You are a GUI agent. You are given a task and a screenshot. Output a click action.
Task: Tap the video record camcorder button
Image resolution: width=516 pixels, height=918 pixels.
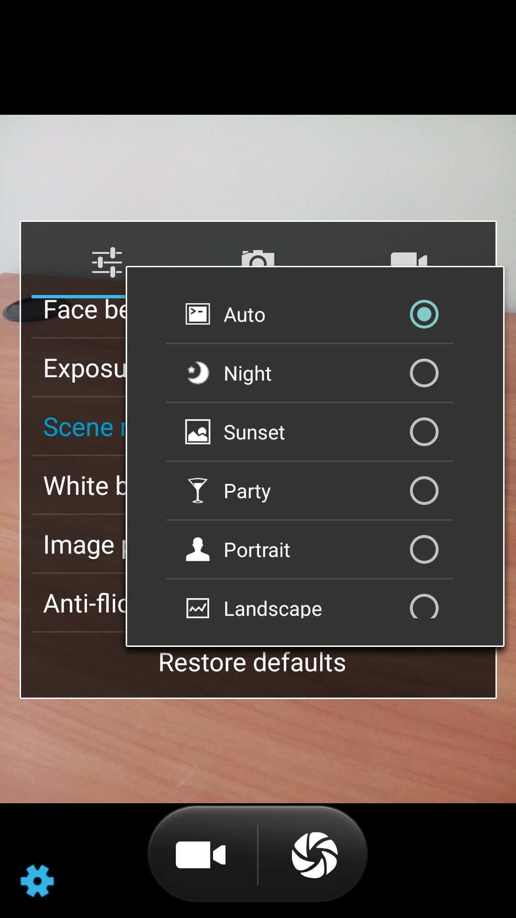201,854
